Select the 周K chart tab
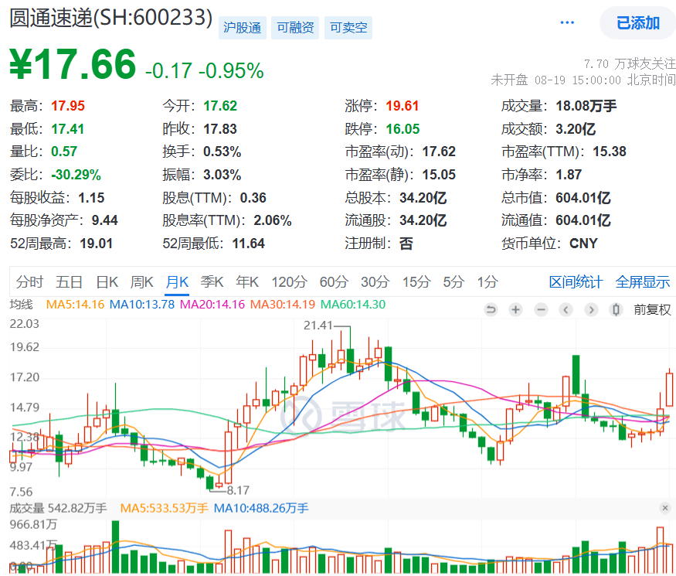The width and height of the screenshot is (676, 576). (142, 282)
